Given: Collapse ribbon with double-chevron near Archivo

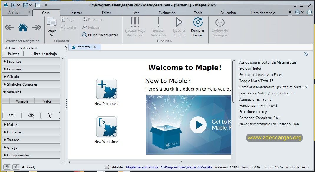Looking at the screenshot, I should [29, 12].
